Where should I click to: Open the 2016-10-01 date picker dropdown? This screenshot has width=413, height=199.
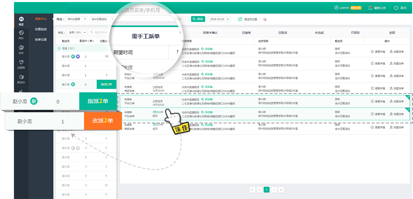(x=219, y=19)
